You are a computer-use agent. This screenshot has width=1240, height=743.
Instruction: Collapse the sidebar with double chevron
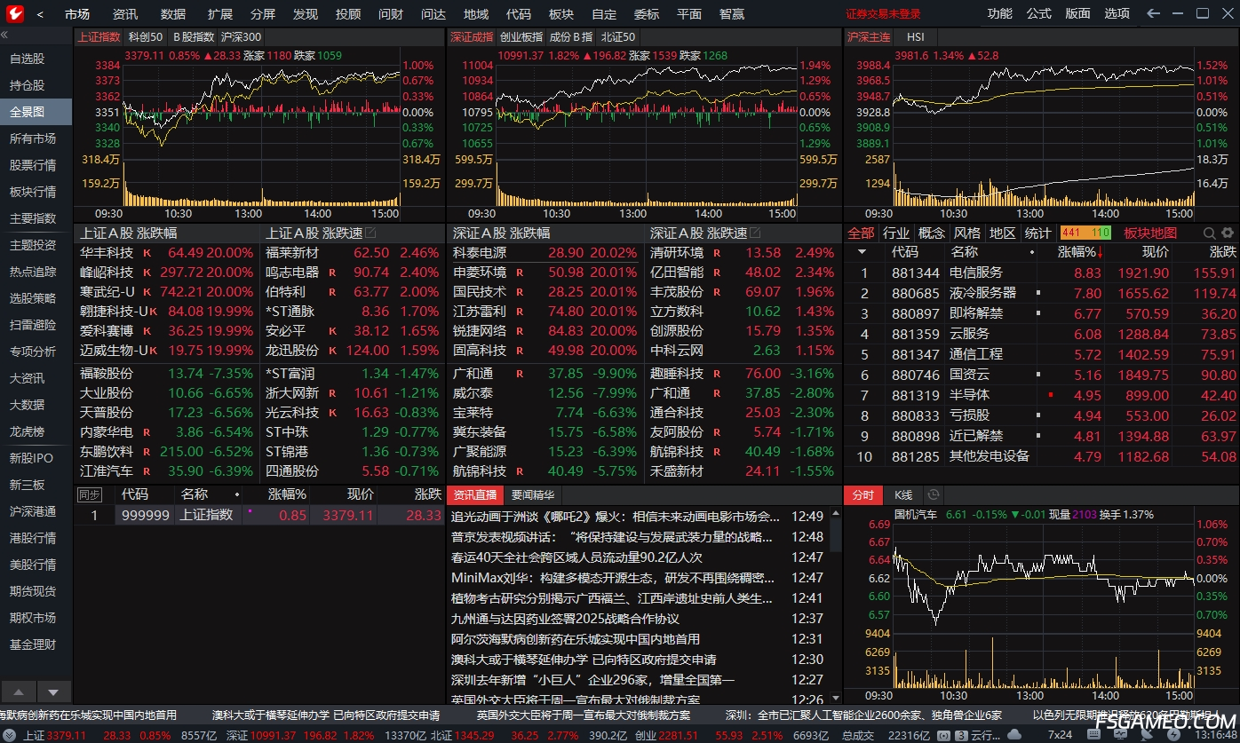[4, 36]
